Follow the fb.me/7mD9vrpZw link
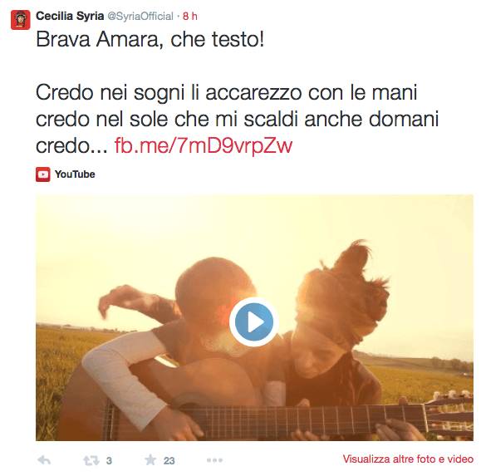 click(x=203, y=145)
